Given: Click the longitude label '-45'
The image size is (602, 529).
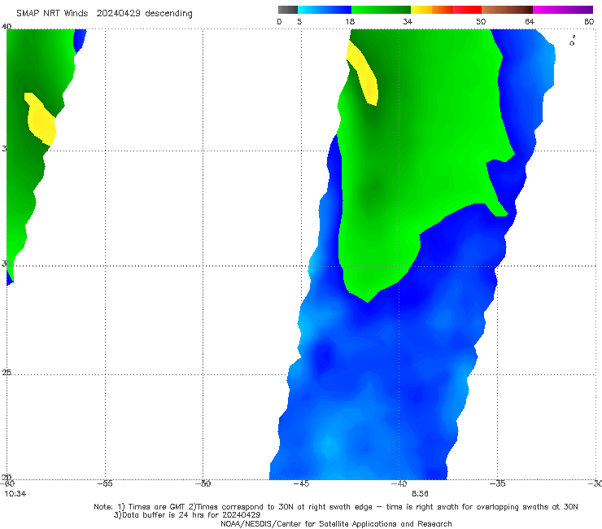Looking at the screenshot, I should pos(301,483).
